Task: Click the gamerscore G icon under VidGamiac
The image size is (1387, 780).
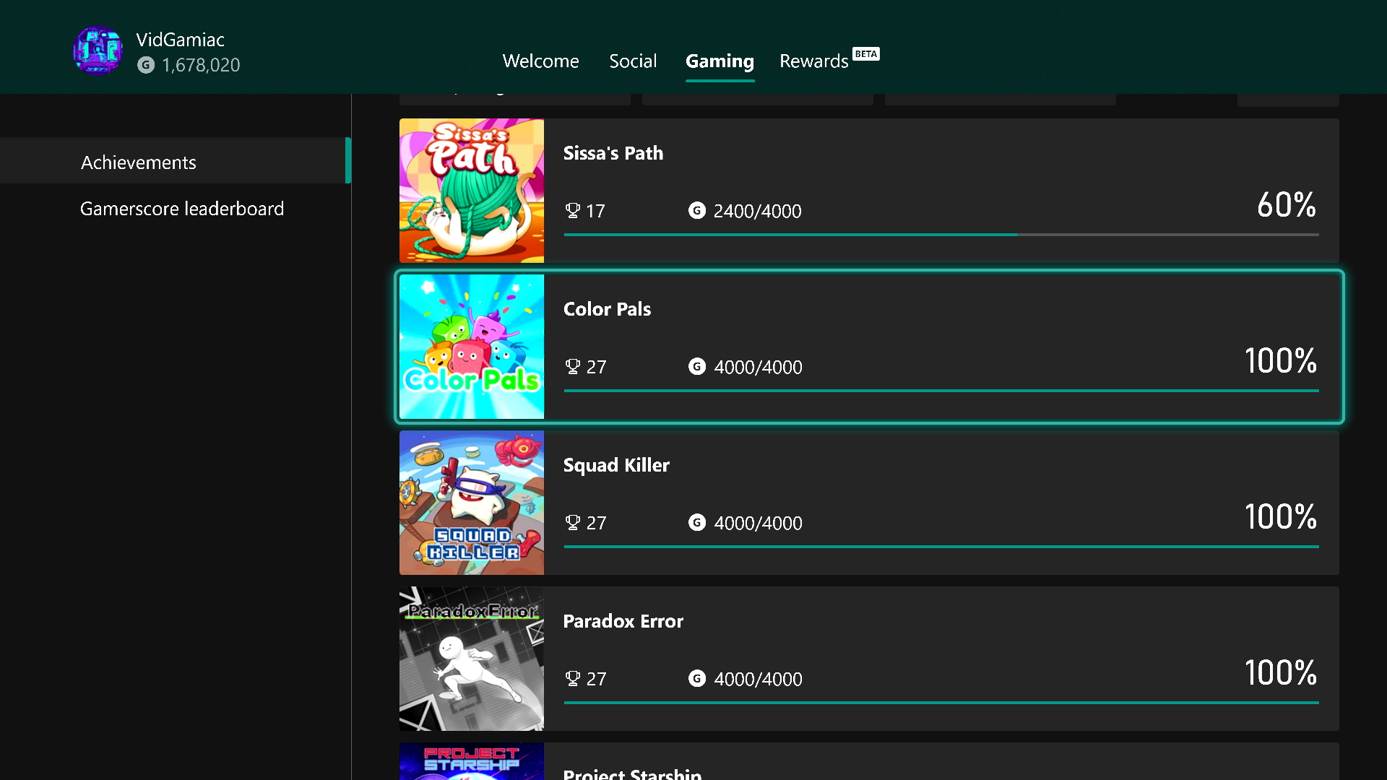Action: click(146, 65)
